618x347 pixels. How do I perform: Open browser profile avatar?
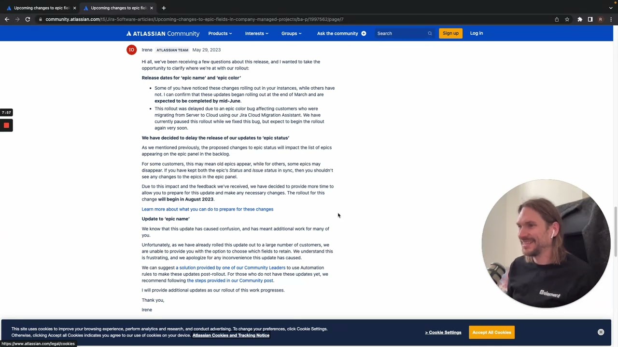coord(601,19)
